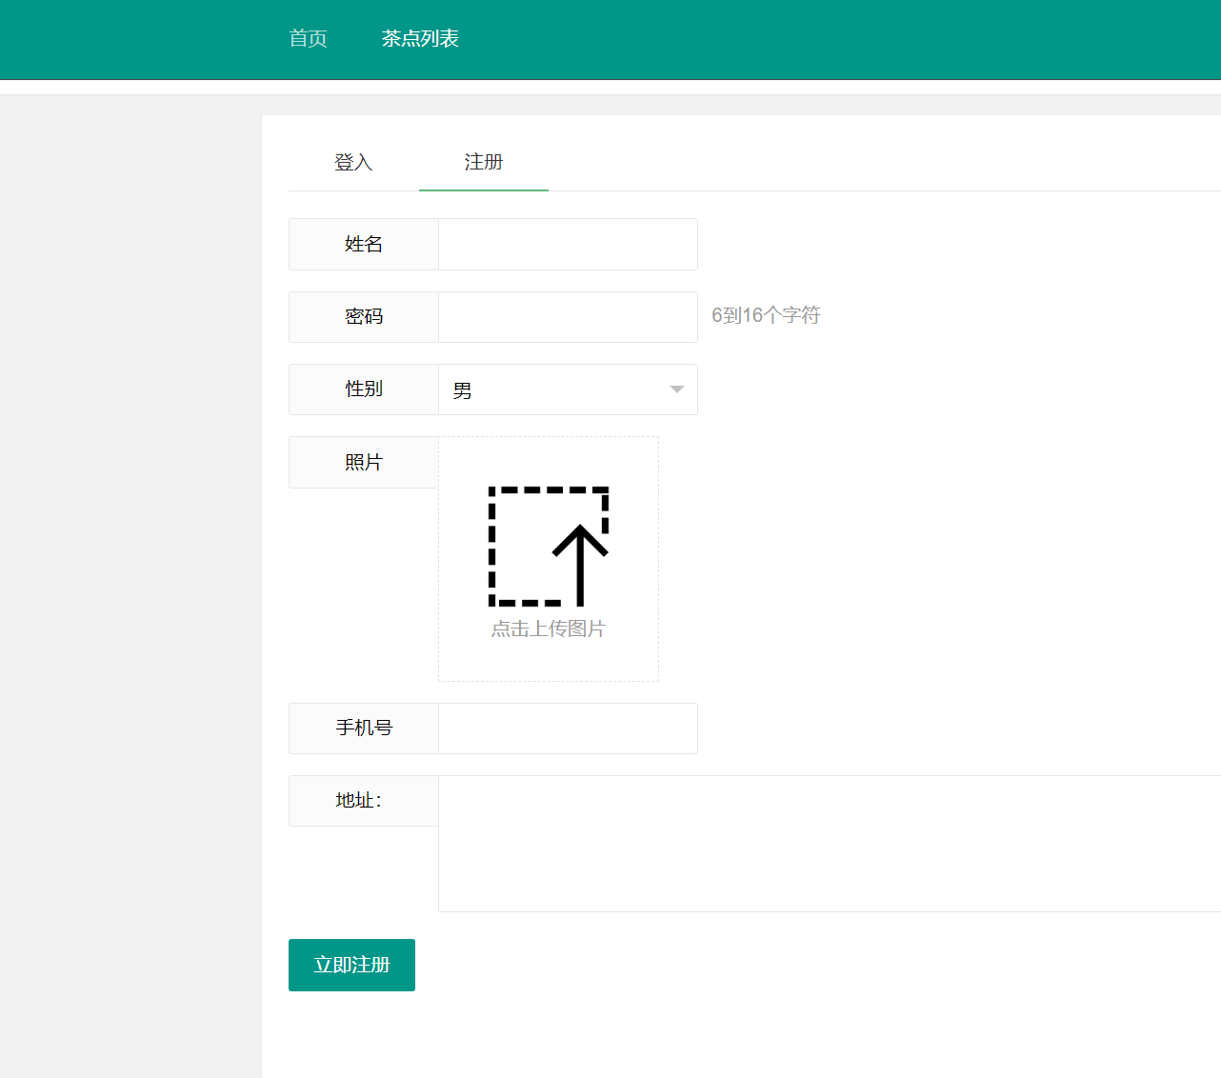The width and height of the screenshot is (1221, 1078).
Task: Click the 性别 field label
Action: [x=364, y=389]
